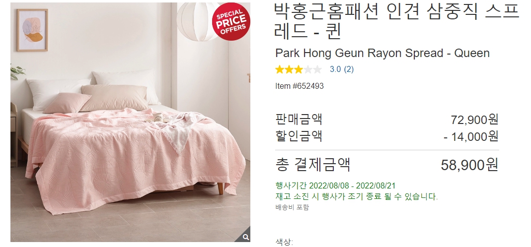531x247 pixels.
Task: Click the 색상: color option label
Action: coord(284,242)
